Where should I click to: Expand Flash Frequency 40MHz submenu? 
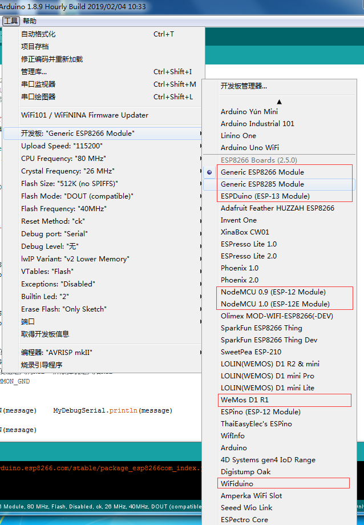pos(103,209)
